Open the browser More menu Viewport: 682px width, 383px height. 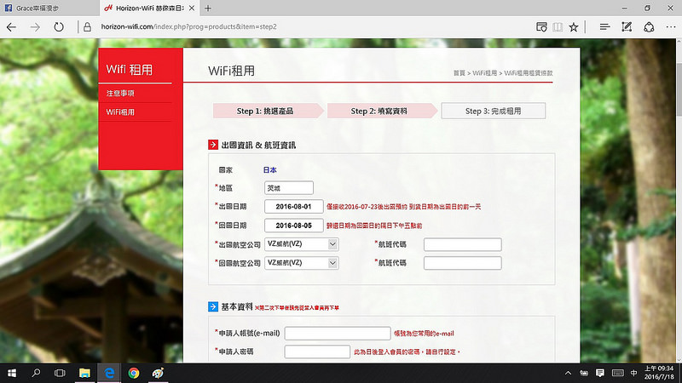click(x=671, y=27)
